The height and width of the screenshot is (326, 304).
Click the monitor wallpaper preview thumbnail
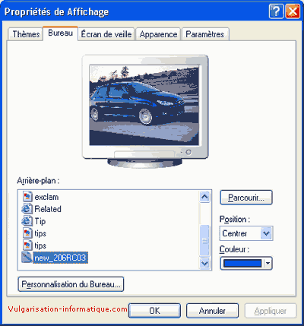[x=144, y=105]
